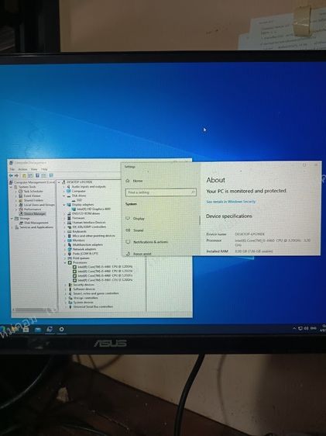
Task: Collapse the Storage node
Action: click(12, 218)
